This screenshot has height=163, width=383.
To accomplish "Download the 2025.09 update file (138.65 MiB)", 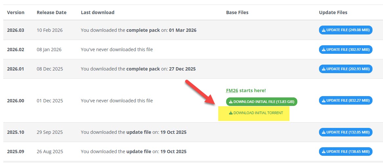I will [346, 152].
